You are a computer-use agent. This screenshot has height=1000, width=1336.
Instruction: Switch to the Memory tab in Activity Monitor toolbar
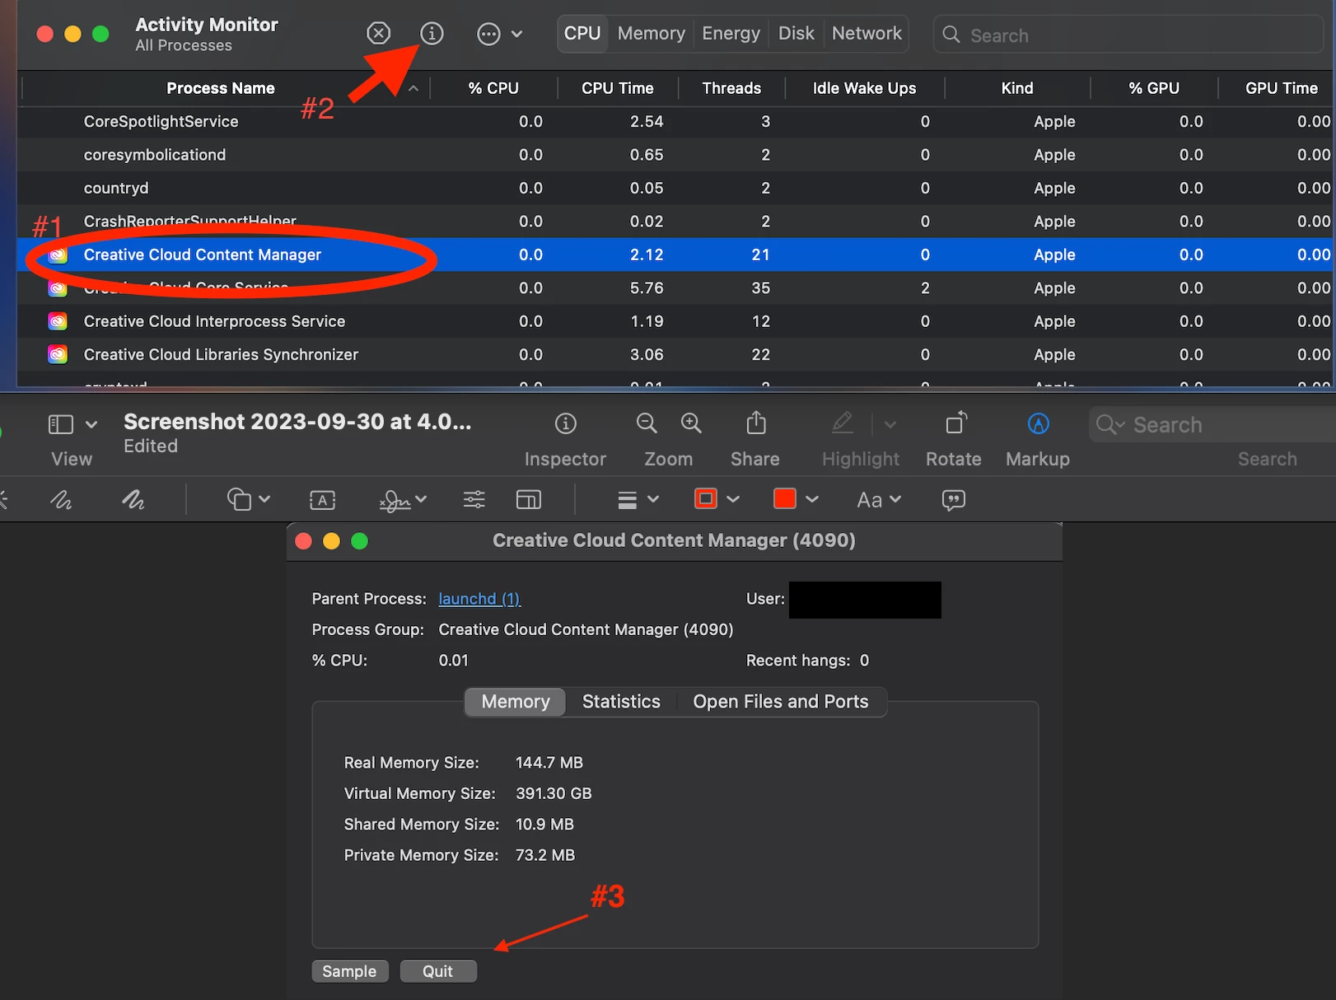coord(651,34)
